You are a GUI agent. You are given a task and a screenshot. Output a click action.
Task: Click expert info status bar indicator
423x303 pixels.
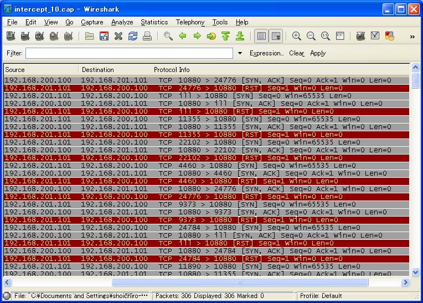point(7,296)
